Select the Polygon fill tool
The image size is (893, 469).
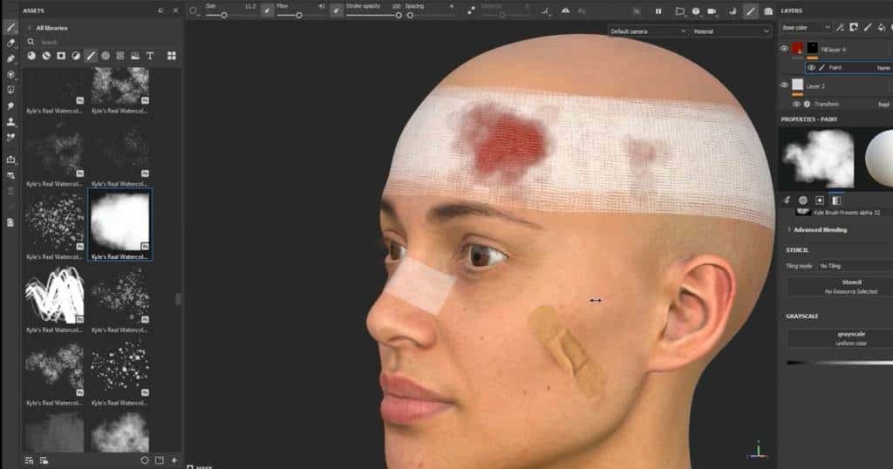[x=10, y=75]
